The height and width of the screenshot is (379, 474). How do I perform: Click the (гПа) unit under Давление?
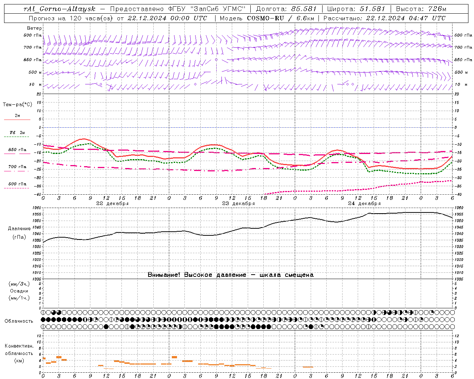tap(19, 237)
